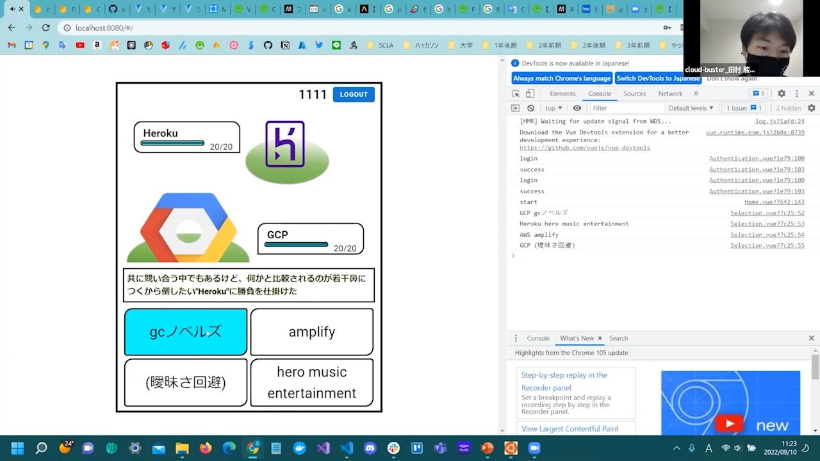Switch to the Network tab
Viewport: 820px width, 461px height.
(x=670, y=93)
